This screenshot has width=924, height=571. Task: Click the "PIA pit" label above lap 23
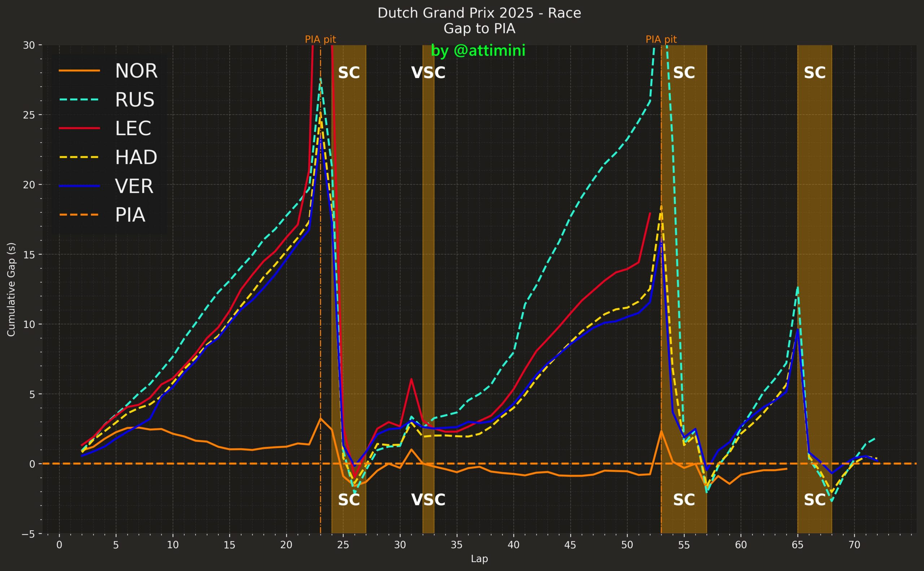[x=321, y=40]
